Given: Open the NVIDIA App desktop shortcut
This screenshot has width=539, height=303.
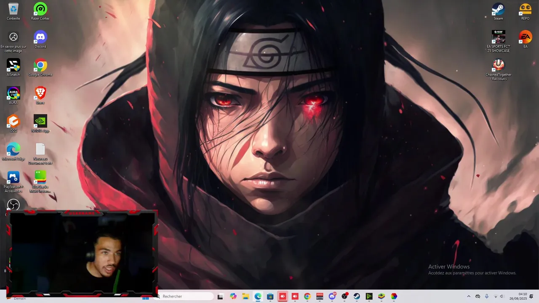Looking at the screenshot, I should click(40, 124).
